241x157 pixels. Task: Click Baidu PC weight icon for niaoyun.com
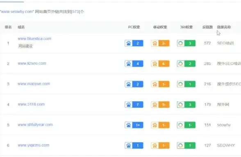coord(129,84)
